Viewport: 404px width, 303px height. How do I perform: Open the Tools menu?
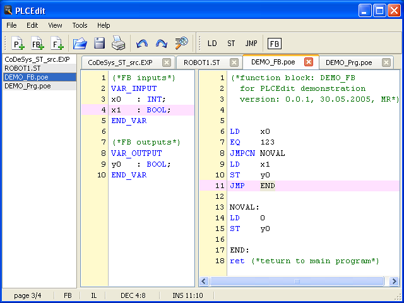click(80, 25)
